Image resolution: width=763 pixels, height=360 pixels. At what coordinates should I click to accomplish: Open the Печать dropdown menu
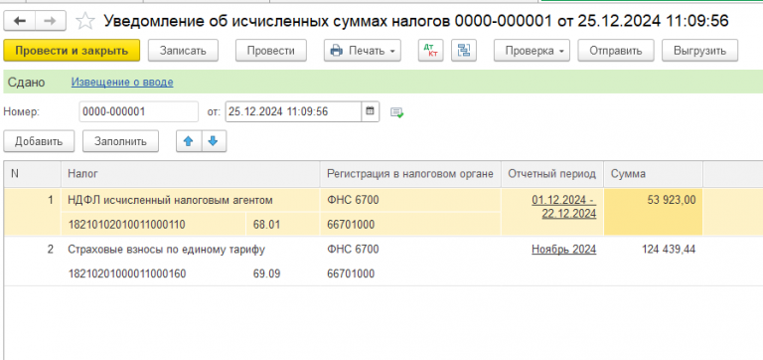point(363,50)
